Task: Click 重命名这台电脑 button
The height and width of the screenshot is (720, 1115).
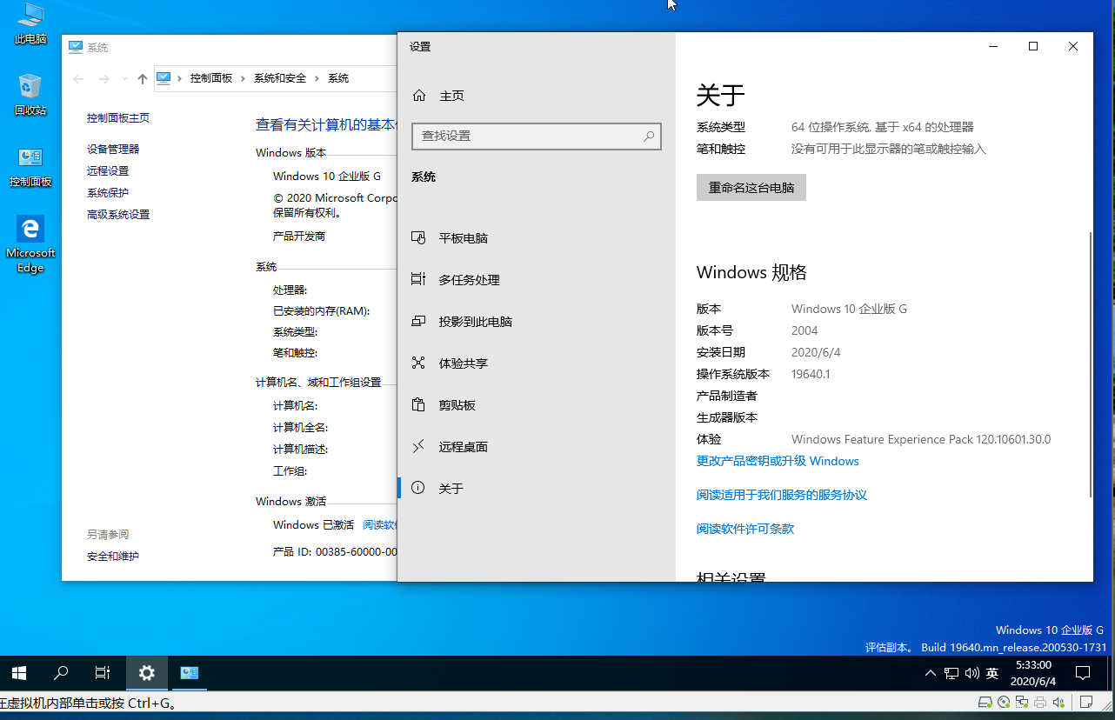Action: tap(751, 188)
